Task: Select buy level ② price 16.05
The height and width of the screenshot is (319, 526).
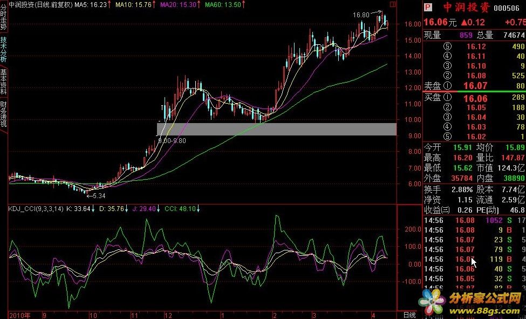Action: pos(476,107)
